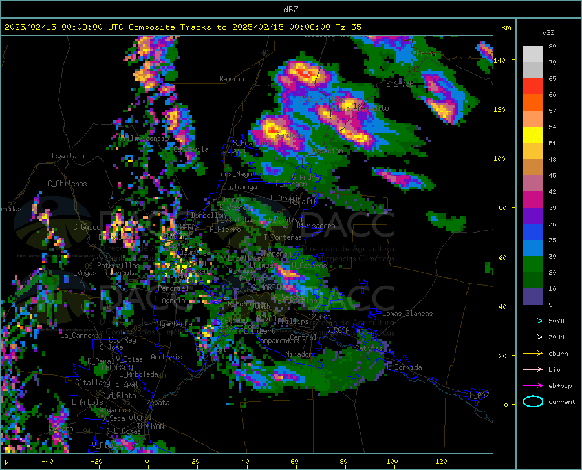Click the magenta eb+bip arrow in the legend
The image size is (582, 470).
[x=533, y=386]
